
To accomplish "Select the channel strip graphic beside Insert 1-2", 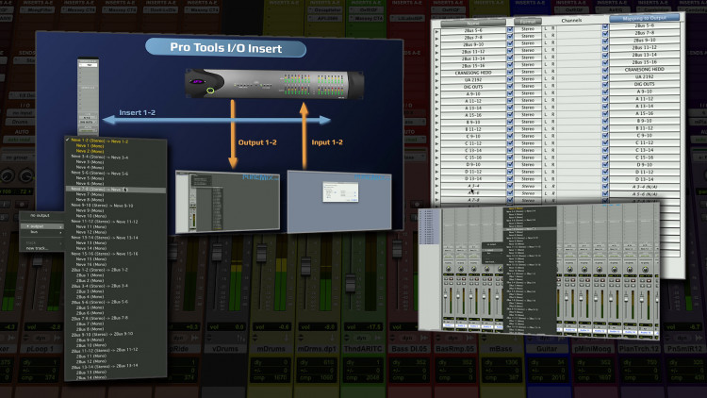I will [x=88, y=96].
